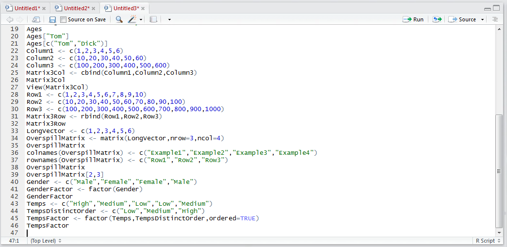Open Source button dropdown arrow
507x247 pixels.
point(482,20)
